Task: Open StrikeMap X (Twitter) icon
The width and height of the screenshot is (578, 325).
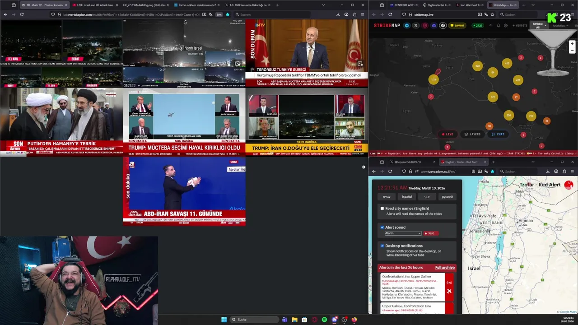Action: tap(416, 26)
